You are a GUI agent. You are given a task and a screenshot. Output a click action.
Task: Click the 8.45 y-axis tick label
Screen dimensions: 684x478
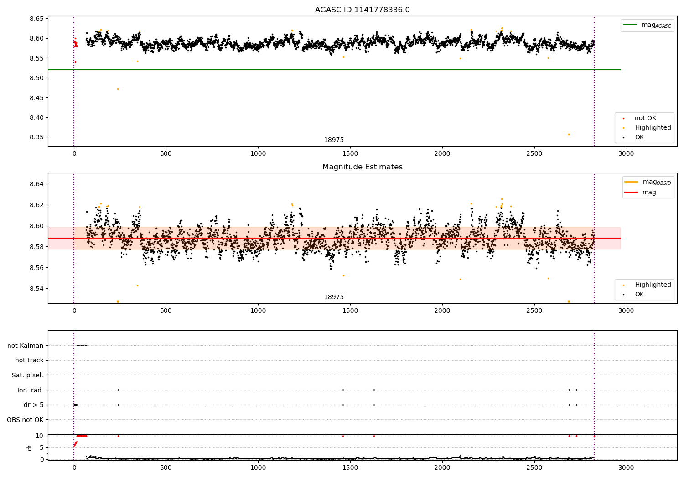36,98
